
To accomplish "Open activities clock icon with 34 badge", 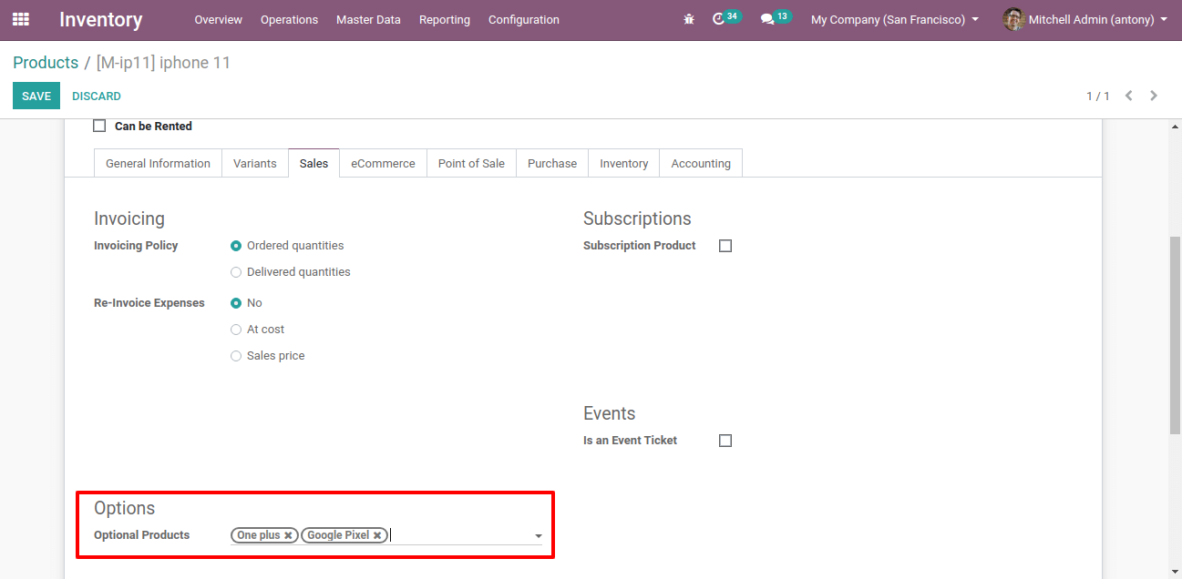I will [x=726, y=18].
